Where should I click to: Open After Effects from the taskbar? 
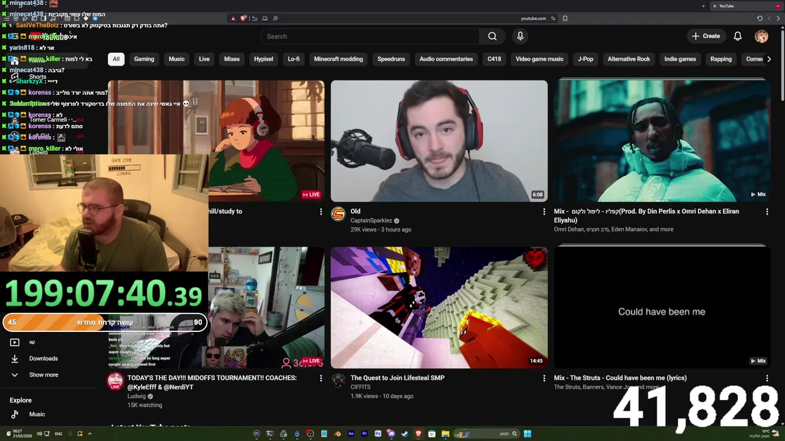(351, 434)
